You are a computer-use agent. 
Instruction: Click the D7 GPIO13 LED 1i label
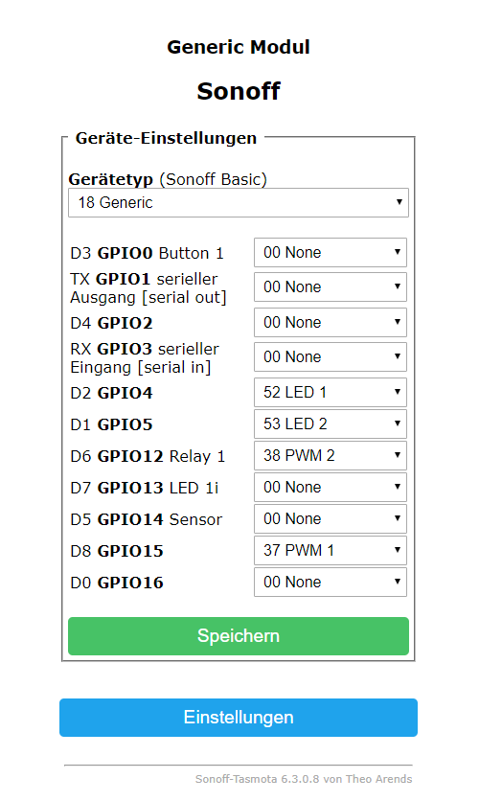pyautogui.click(x=145, y=488)
